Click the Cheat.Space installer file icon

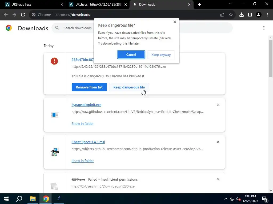(54, 152)
